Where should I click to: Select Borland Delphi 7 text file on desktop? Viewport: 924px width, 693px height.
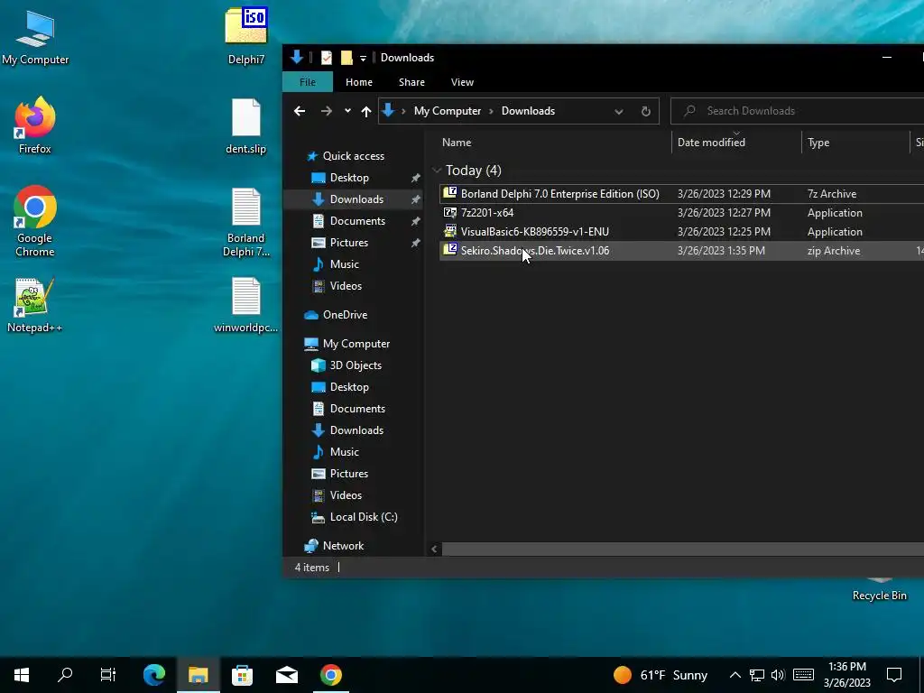pyautogui.click(x=245, y=222)
